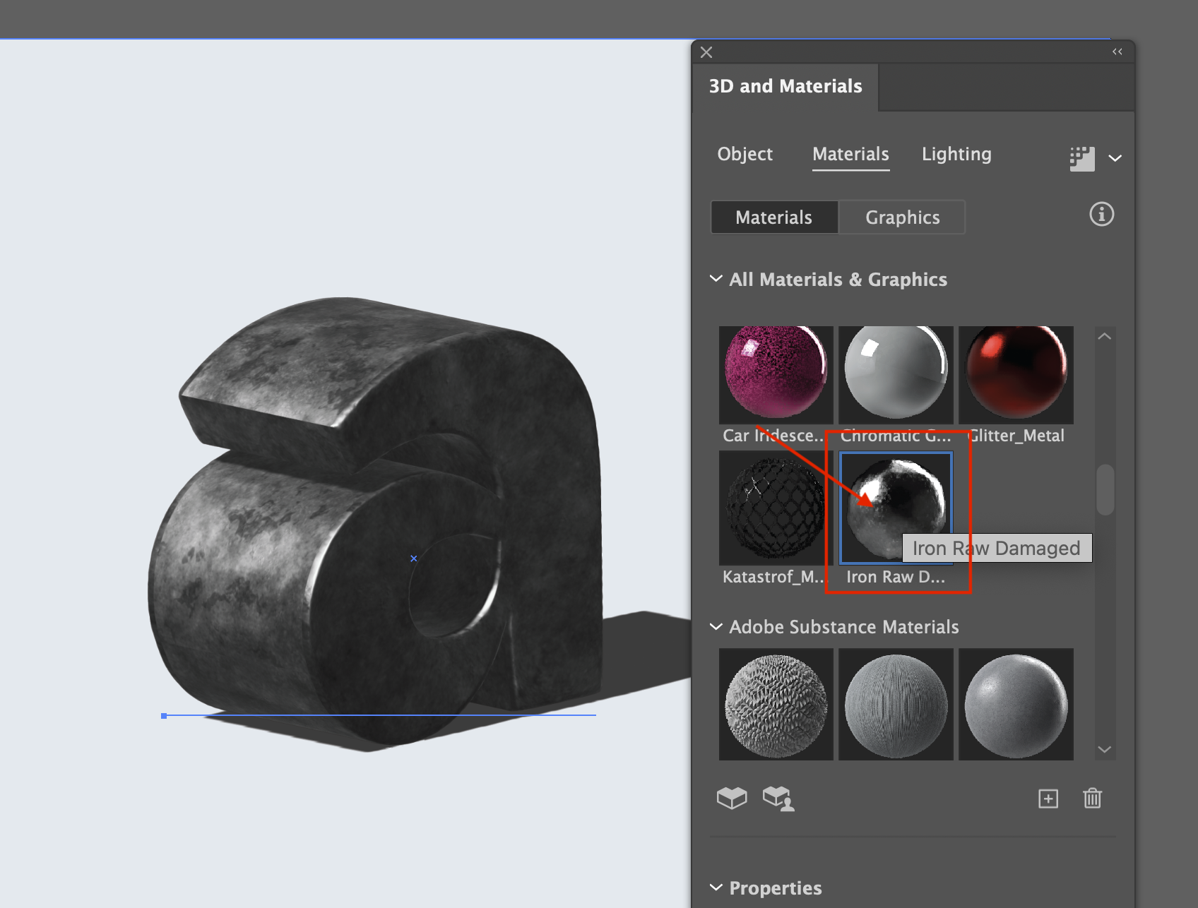Image resolution: width=1198 pixels, height=908 pixels.
Task: Select striped fabric Substance material sphere
Action: [896, 705]
